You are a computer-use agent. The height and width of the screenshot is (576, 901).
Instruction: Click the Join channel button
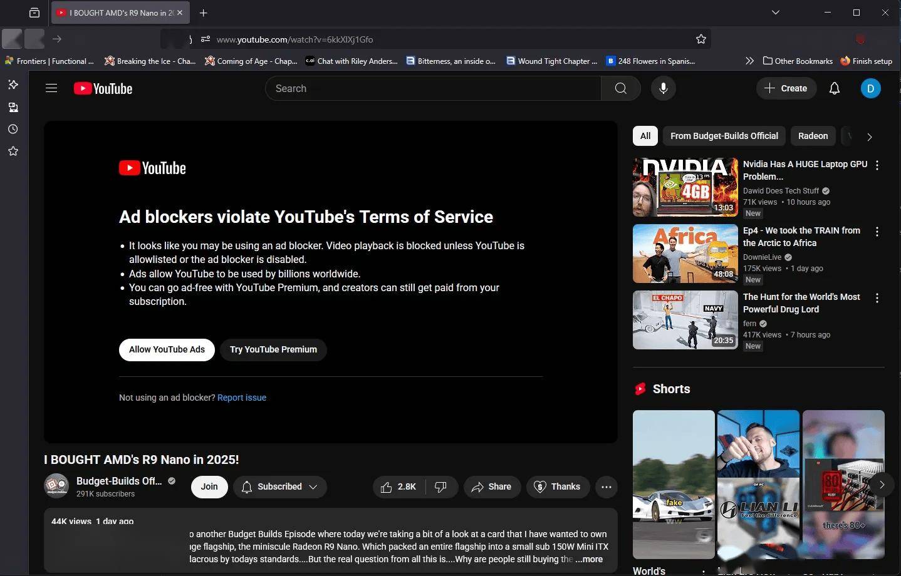(209, 486)
